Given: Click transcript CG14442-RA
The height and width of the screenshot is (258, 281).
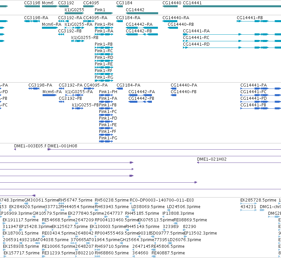Looking at the screenshot, I should [139, 24].
